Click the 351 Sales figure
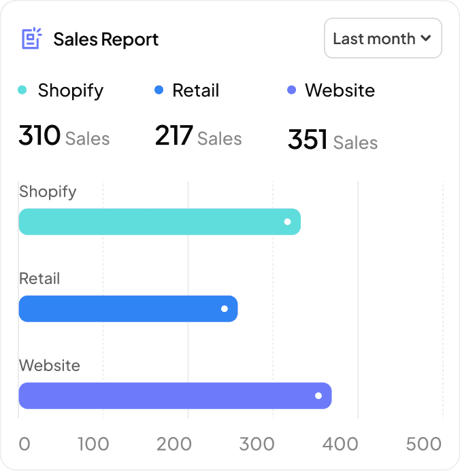 click(x=333, y=139)
